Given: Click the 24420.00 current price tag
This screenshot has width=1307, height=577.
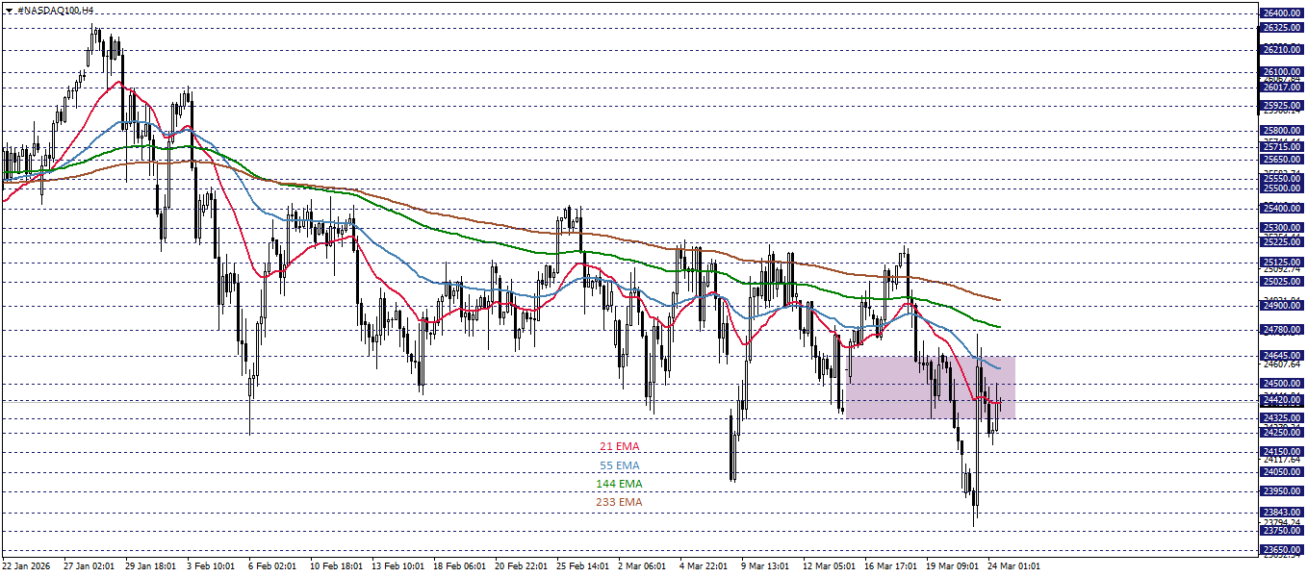Looking at the screenshot, I should click(1282, 401).
